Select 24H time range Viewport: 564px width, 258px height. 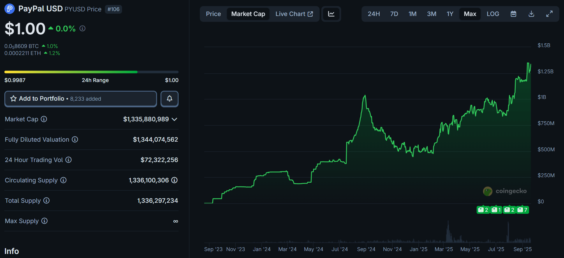coord(374,14)
